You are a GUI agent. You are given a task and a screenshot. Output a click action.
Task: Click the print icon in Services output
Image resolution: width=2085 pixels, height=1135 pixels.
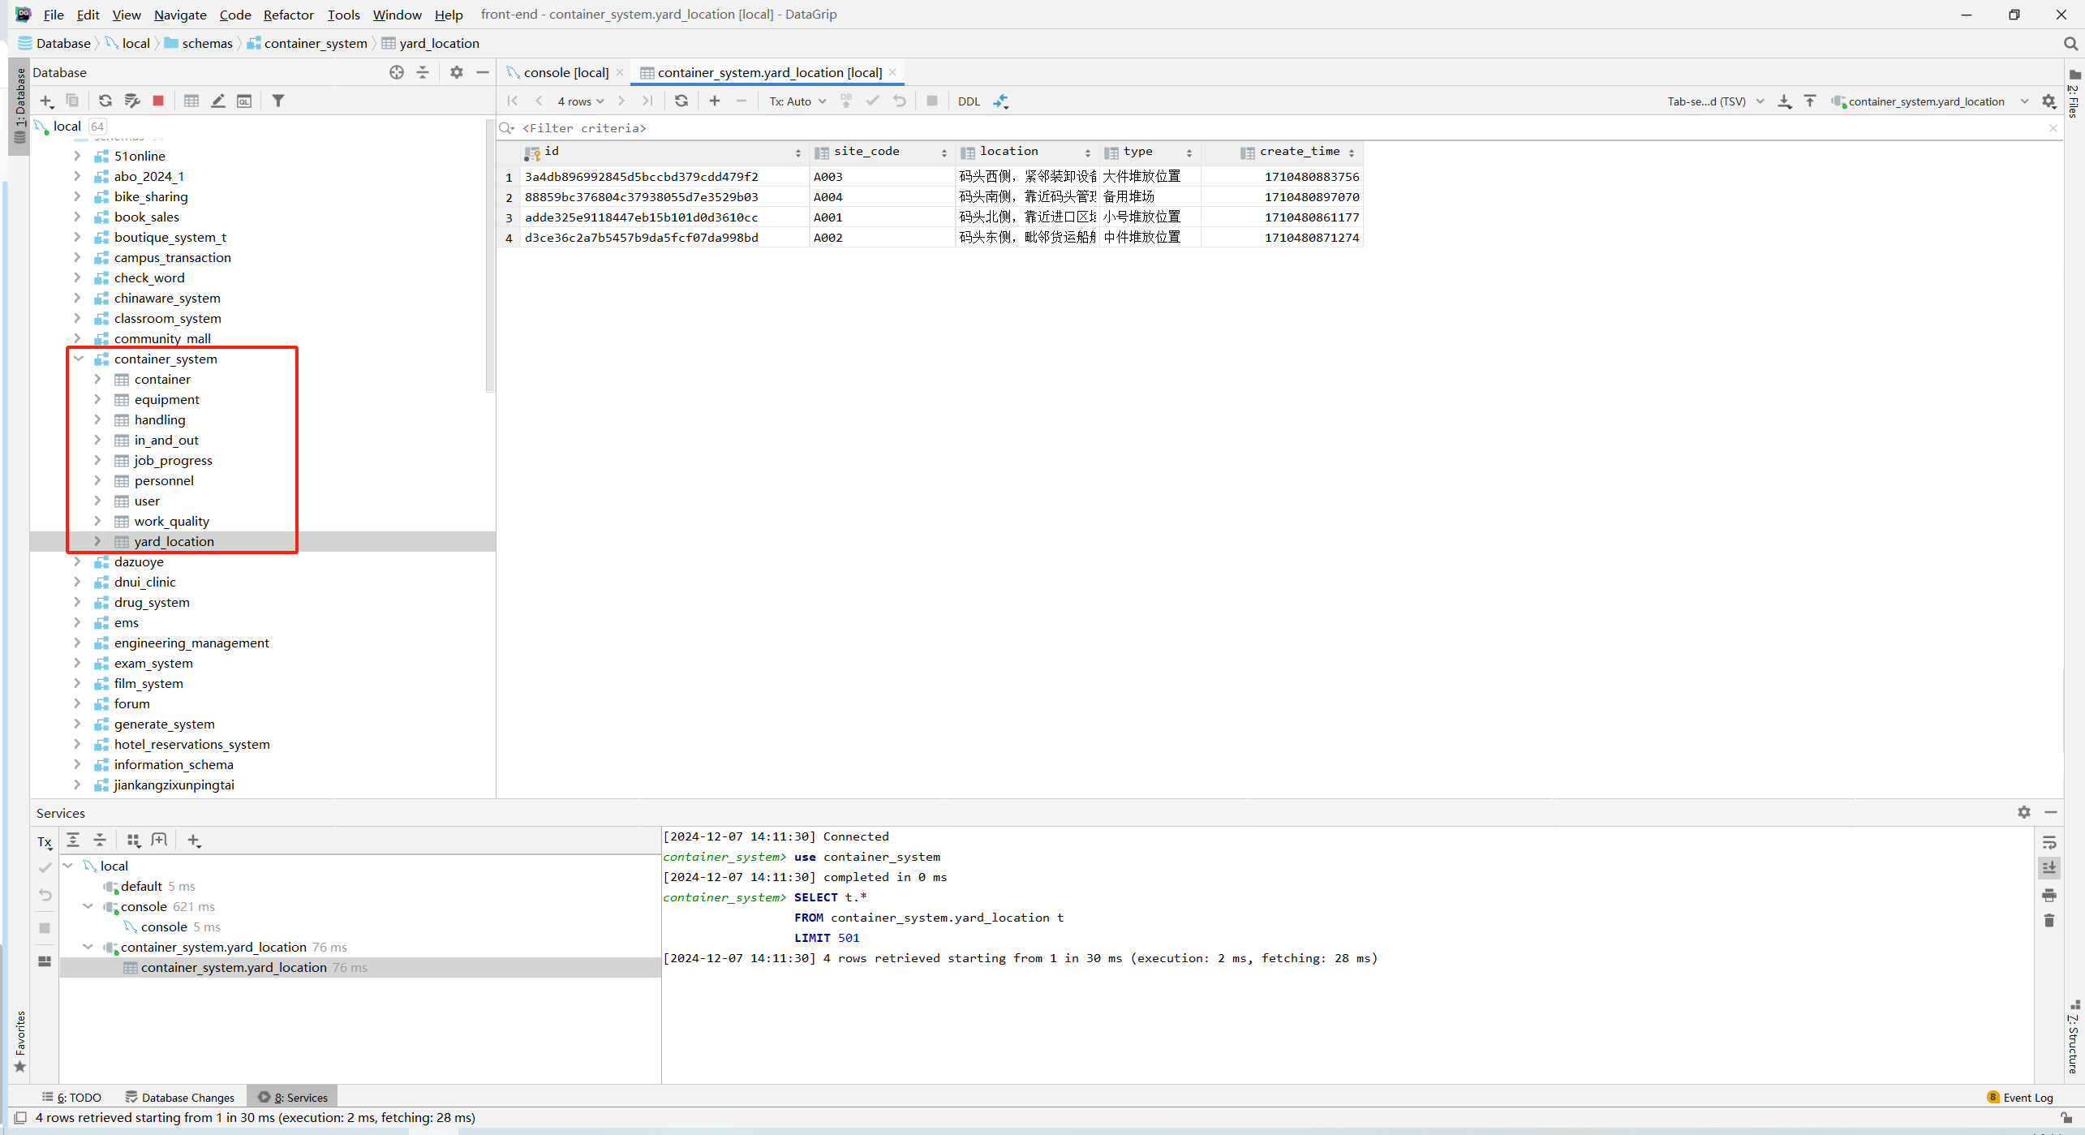(x=2049, y=896)
